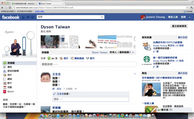The width and height of the screenshot is (194, 119).
Task: Expand the account dropdown arrow in header
Action: pos(189,17)
